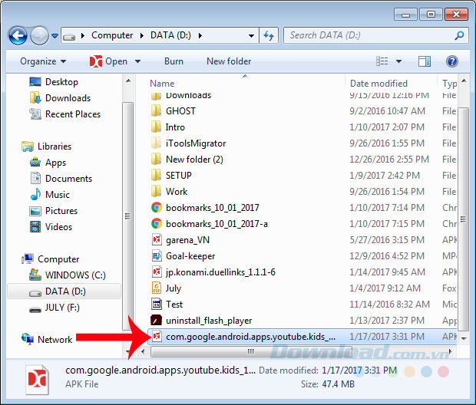The image size is (476, 405).
Task: Select Computer in the address breadcrumb
Action: (x=112, y=35)
